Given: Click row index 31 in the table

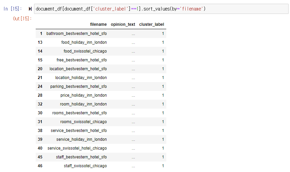Looking at the screenshot, I should pyautogui.click(x=40, y=122).
